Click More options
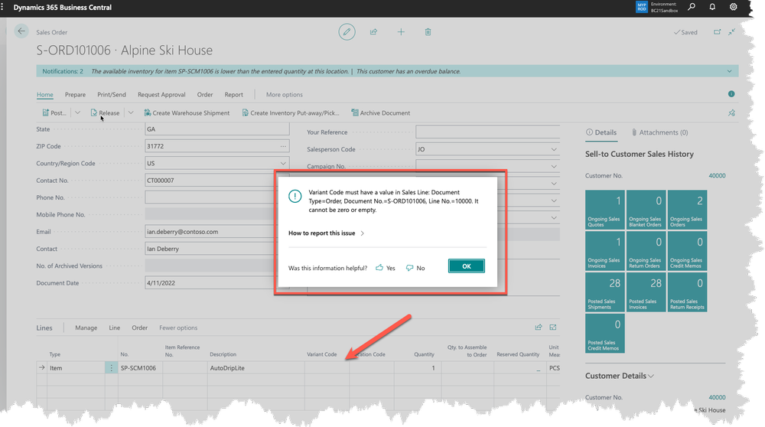The image size is (765, 427). [x=285, y=95]
